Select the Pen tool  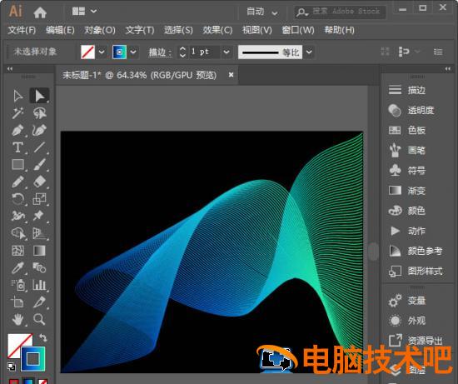tap(17, 130)
